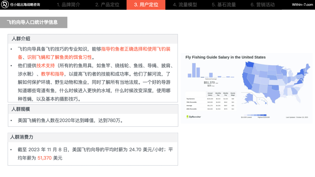Viewport: 315px width, 177px height.
Task: Click the 任小姐出海战略咨询 logo icon
Action: [4, 4]
